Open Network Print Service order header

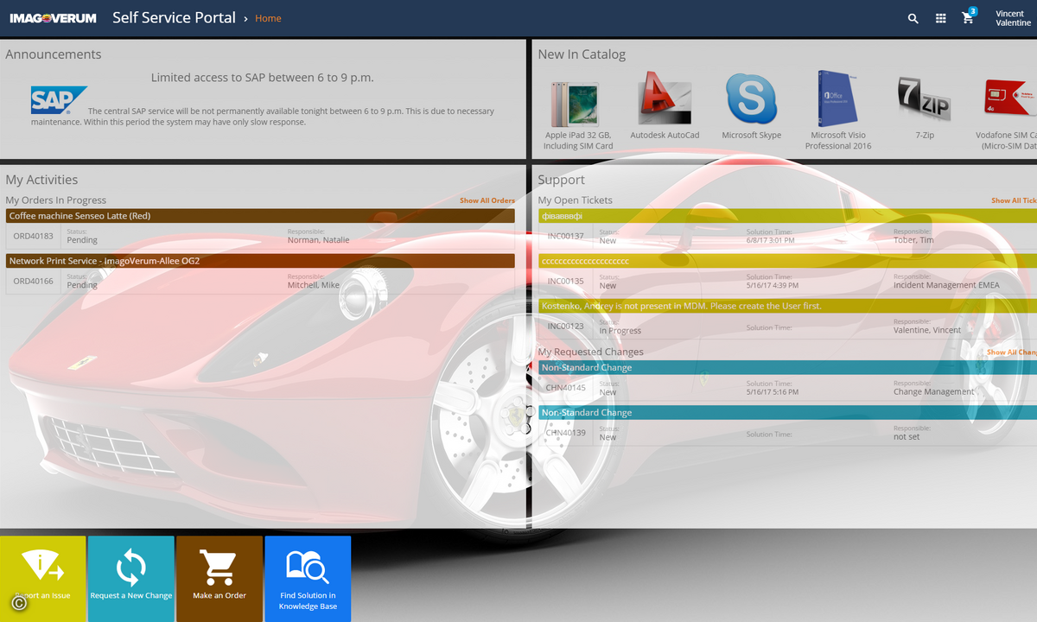click(260, 260)
